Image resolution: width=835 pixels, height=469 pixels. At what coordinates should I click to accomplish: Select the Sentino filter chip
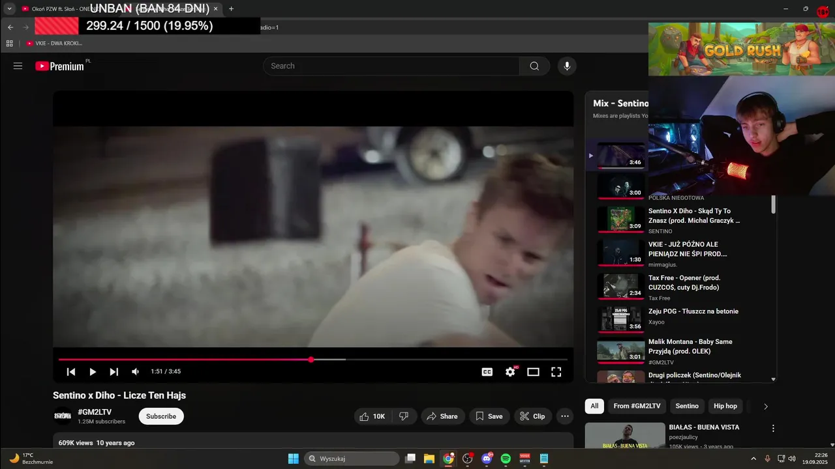[x=687, y=406]
